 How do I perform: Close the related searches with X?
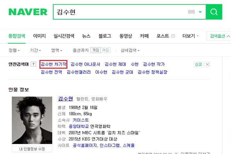[207, 64]
